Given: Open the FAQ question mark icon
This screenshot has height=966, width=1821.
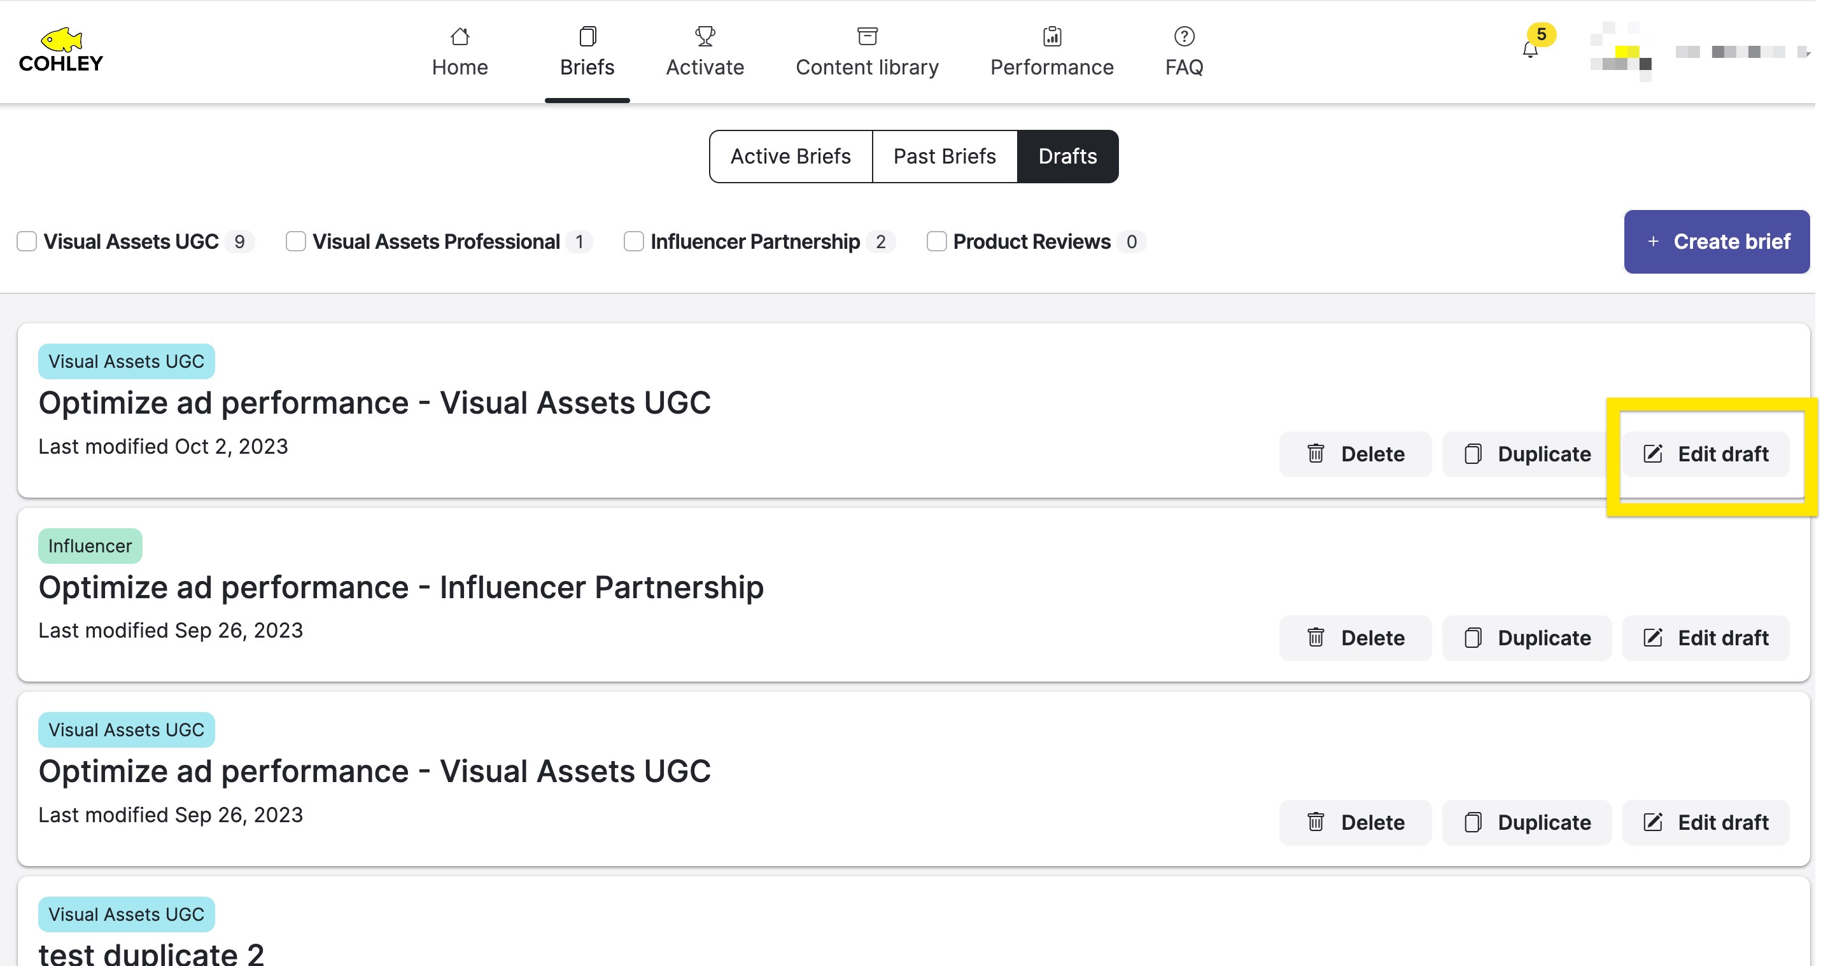Looking at the screenshot, I should click(1183, 36).
